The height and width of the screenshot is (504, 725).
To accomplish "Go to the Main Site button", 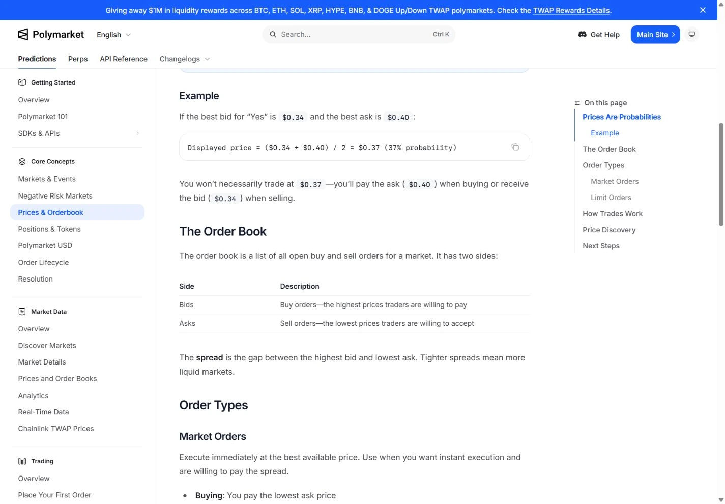I will [655, 35].
